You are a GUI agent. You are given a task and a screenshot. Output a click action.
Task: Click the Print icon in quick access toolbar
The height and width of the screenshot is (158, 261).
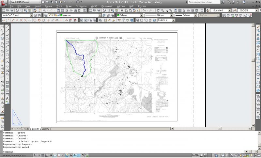pos(77,2)
